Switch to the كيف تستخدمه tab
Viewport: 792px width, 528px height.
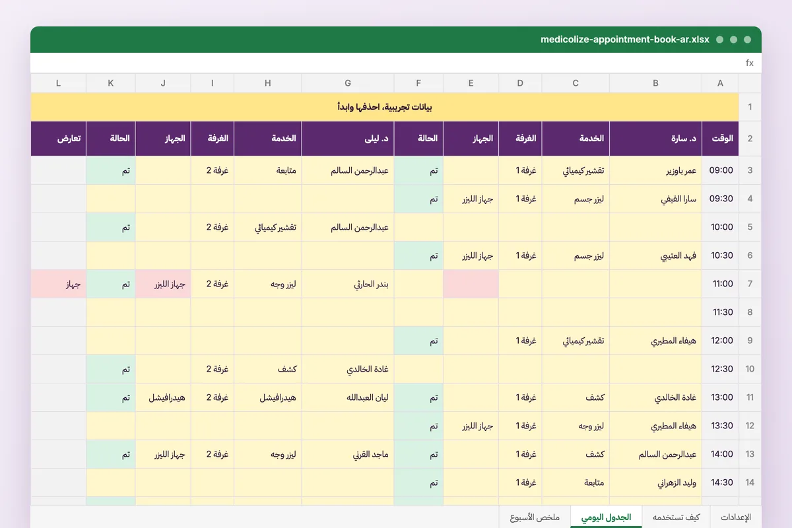pos(676,517)
